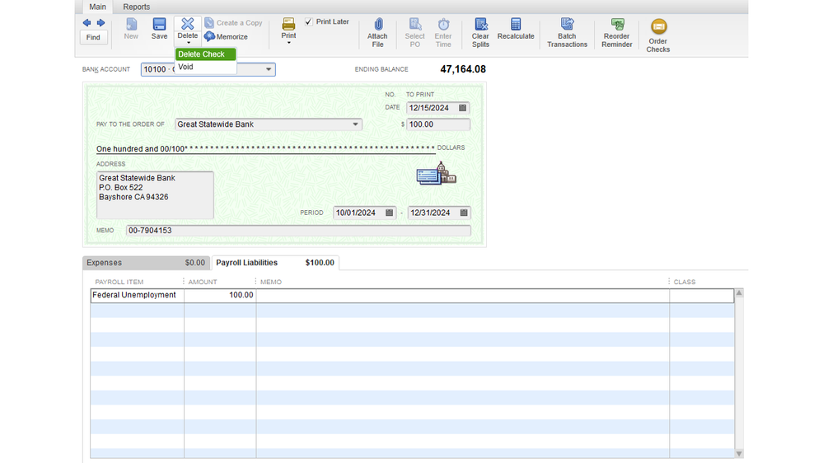This screenshot has height=463, width=823.
Task: Click scrollbar down arrow in liabilities table
Action: pyautogui.click(x=739, y=454)
